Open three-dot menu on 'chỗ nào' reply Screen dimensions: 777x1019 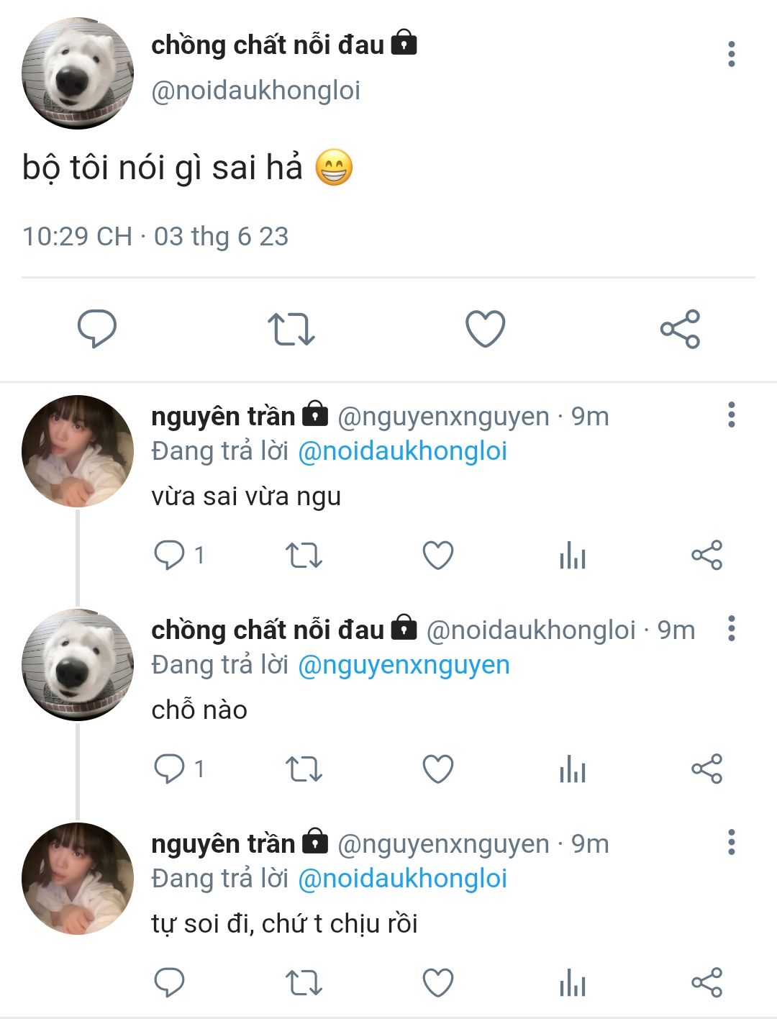(732, 628)
